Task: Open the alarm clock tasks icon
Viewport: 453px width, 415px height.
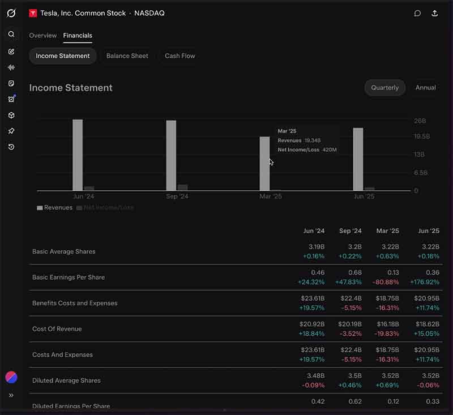Action: (x=11, y=99)
